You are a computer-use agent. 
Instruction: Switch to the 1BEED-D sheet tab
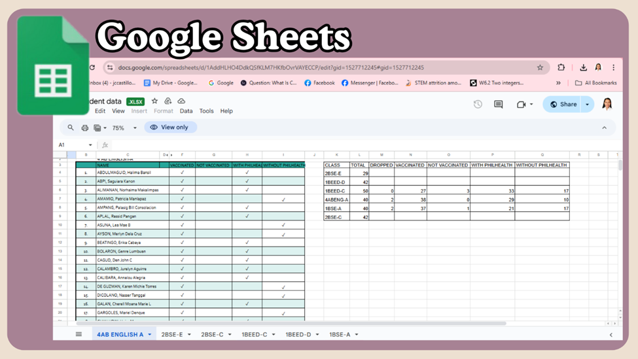click(298, 335)
